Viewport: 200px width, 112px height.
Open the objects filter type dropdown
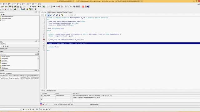(38, 52)
